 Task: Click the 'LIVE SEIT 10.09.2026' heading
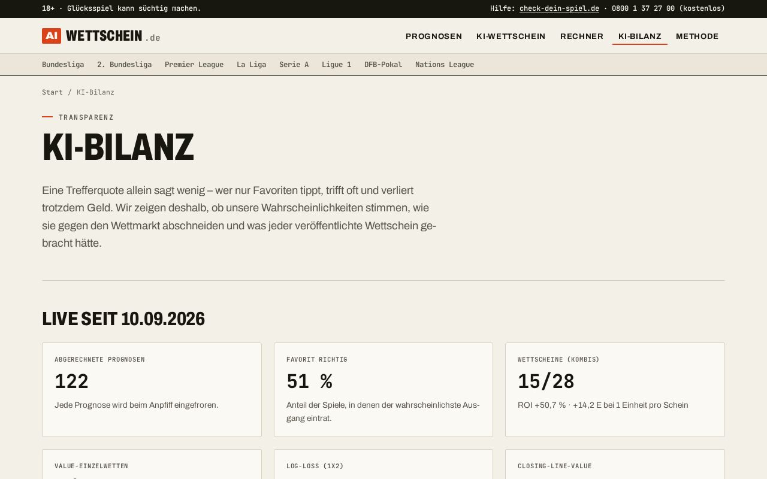click(123, 319)
